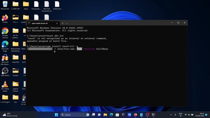210x118 pixels.
Task: Open the clock and date panel
Action: click(200, 115)
